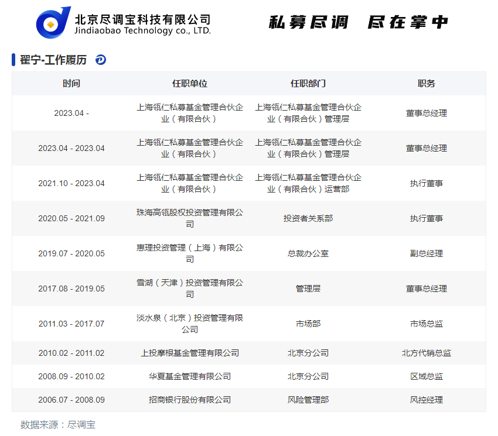Click the 北方代销总监 position cell
This screenshot has width=498, height=436.
[426, 353]
